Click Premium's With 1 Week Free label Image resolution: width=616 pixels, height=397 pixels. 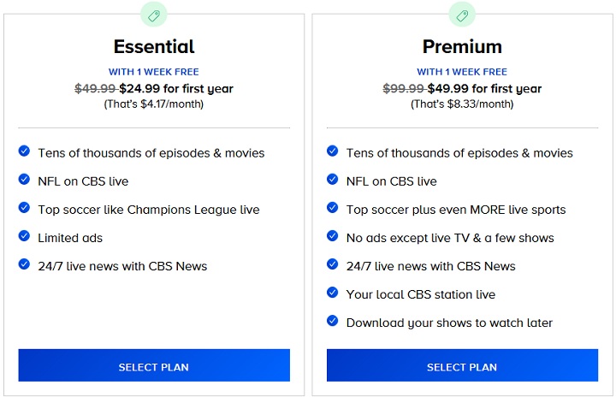tap(462, 72)
